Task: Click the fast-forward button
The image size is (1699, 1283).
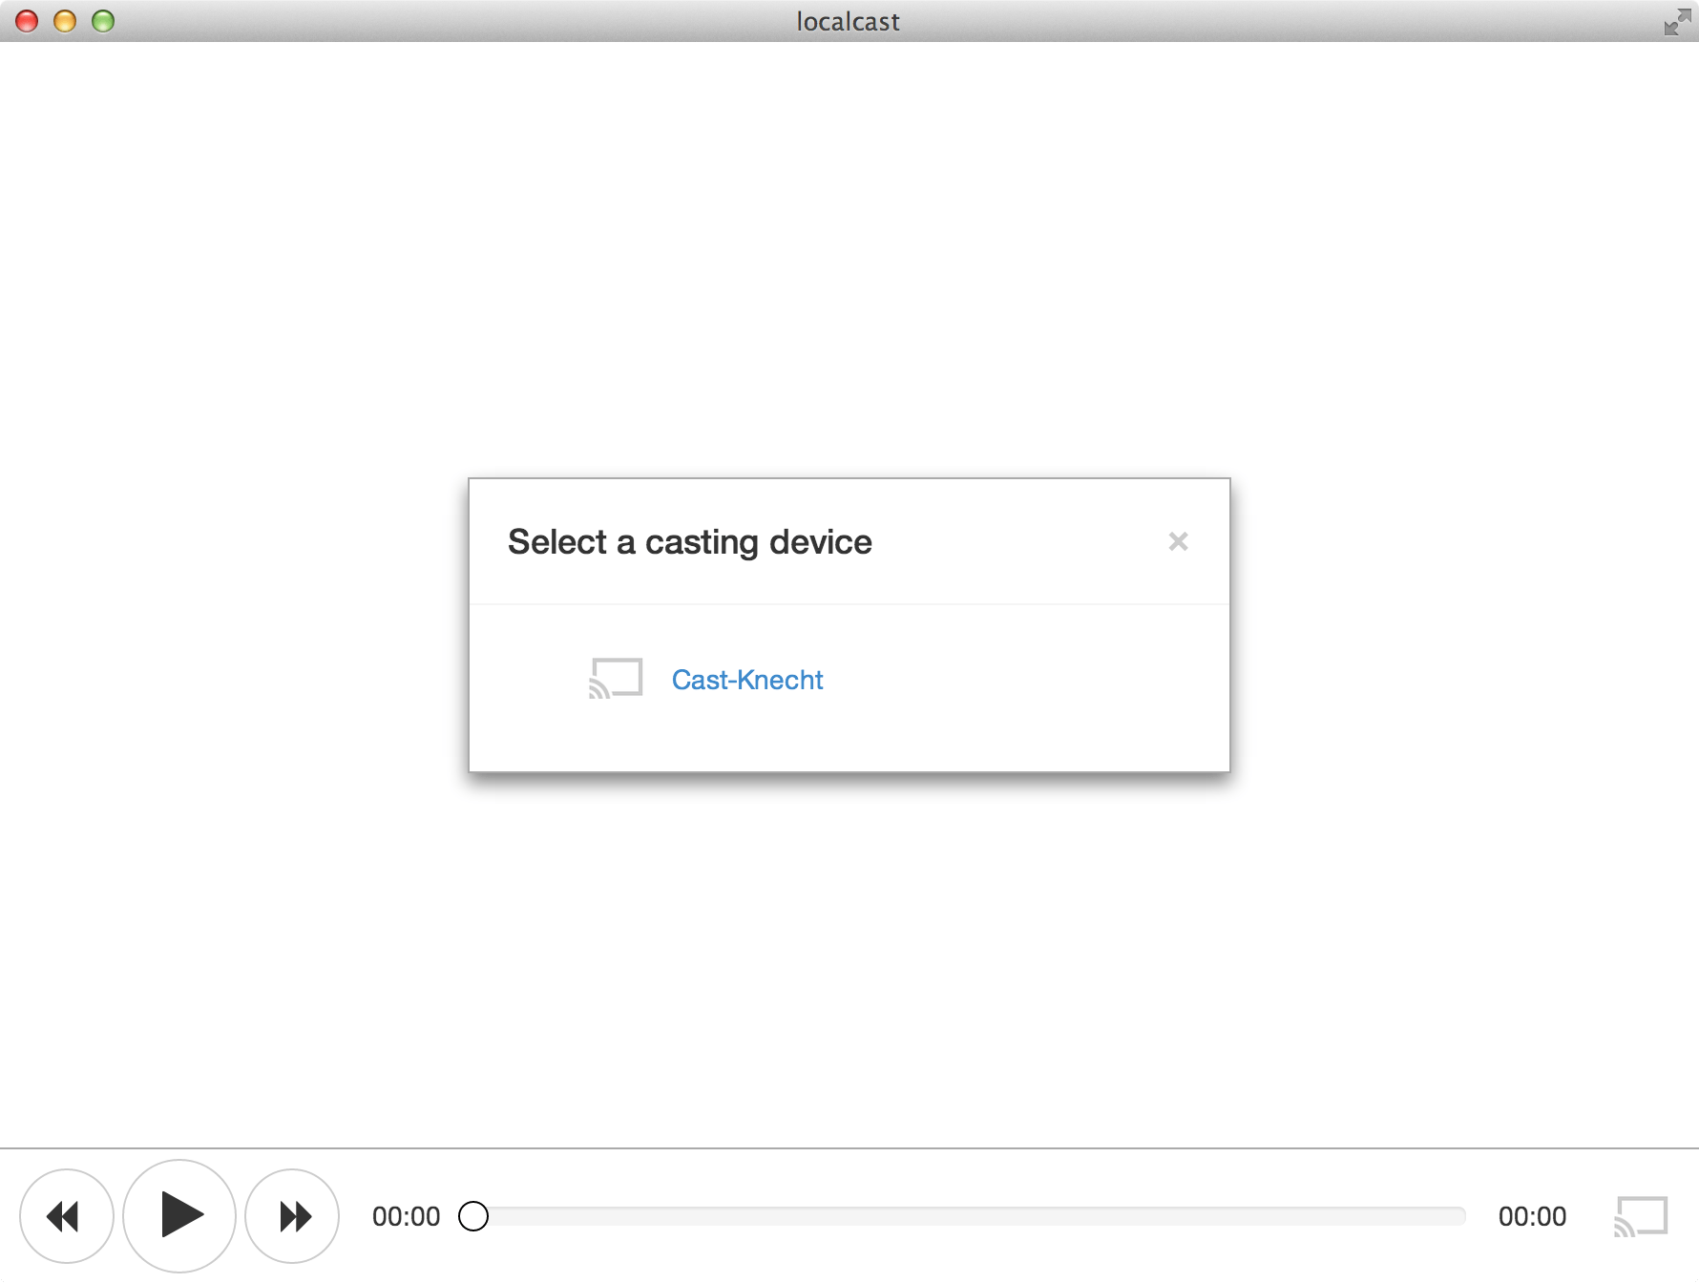Action: (290, 1215)
